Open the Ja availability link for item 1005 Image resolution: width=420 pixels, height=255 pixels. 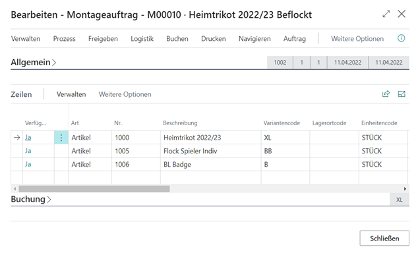coord(28,151)
